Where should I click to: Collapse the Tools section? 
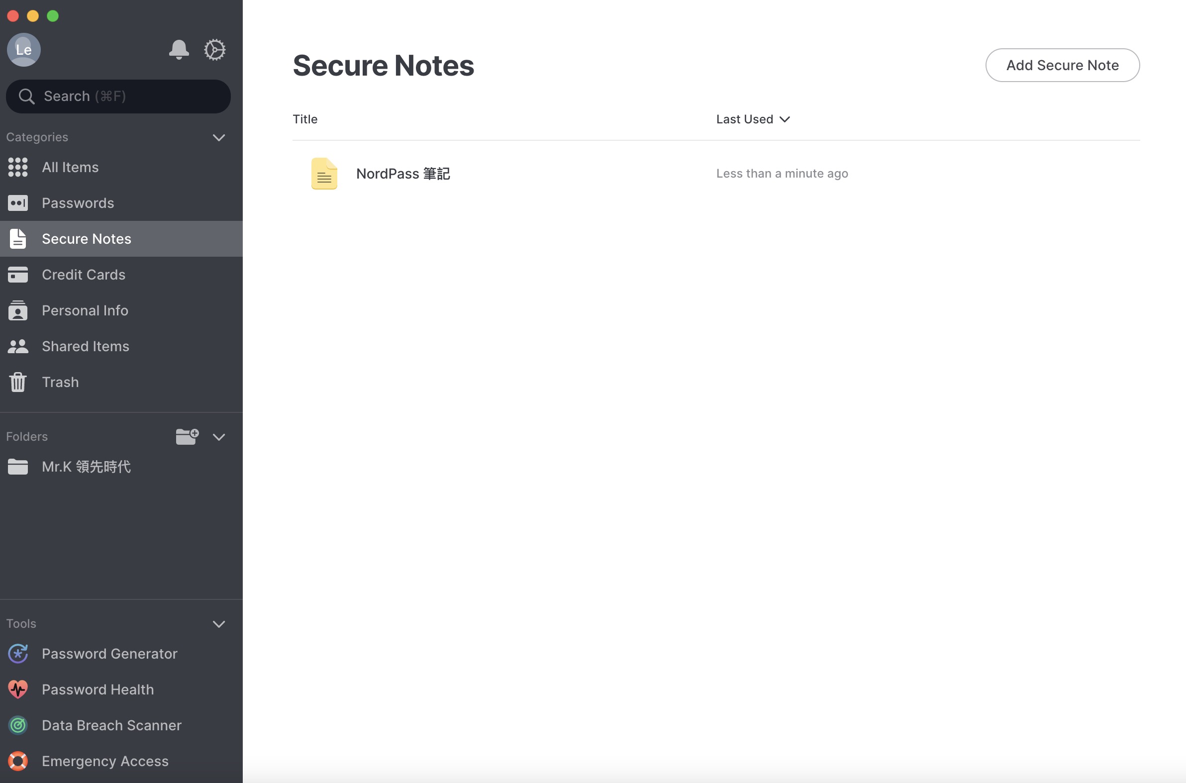click(x=219, y=624)
